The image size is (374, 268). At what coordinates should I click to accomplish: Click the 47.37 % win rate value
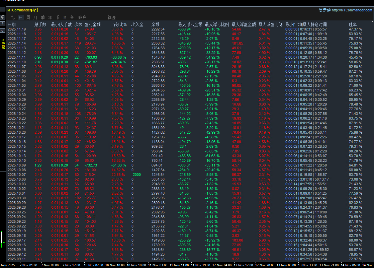(355, 29)
